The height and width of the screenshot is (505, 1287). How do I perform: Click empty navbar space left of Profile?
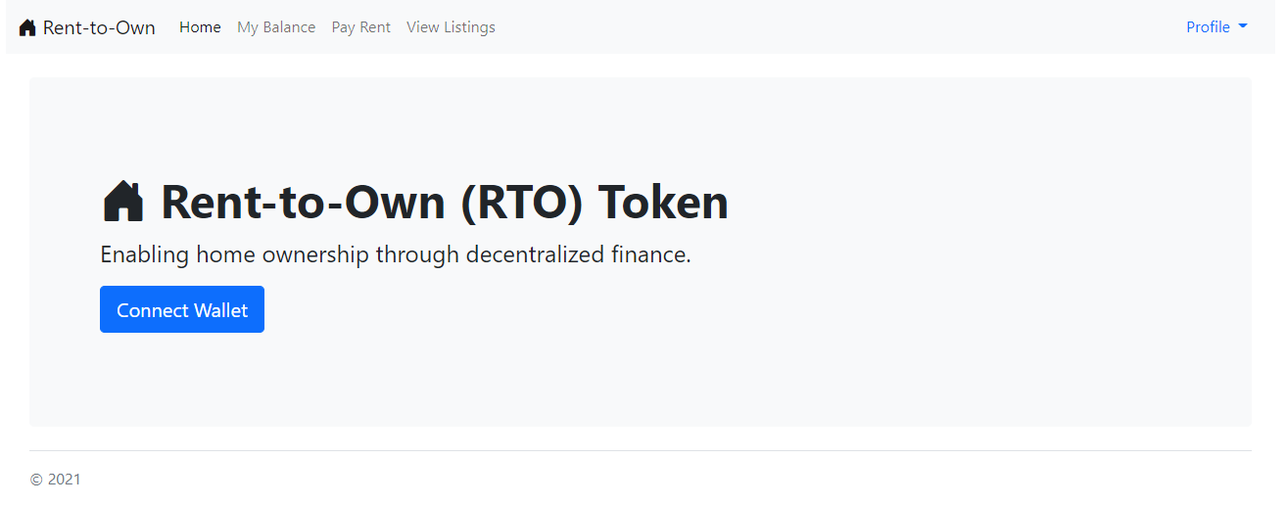(833, 27)
